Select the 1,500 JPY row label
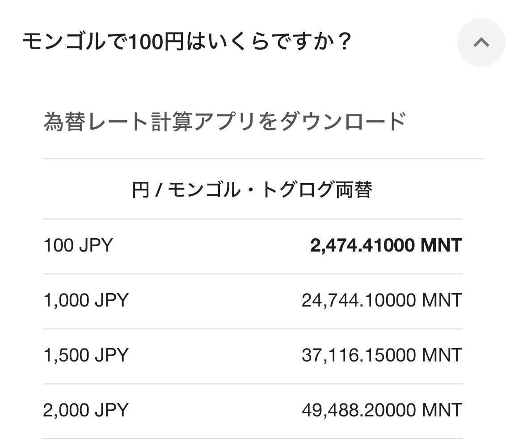This screenshot has height=441, width=527. pos(86,355)
